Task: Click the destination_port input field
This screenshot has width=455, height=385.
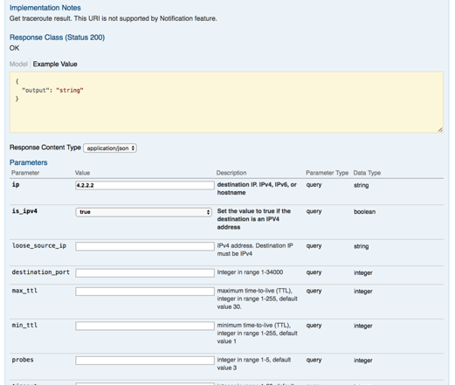Action: tap(145, 273)
